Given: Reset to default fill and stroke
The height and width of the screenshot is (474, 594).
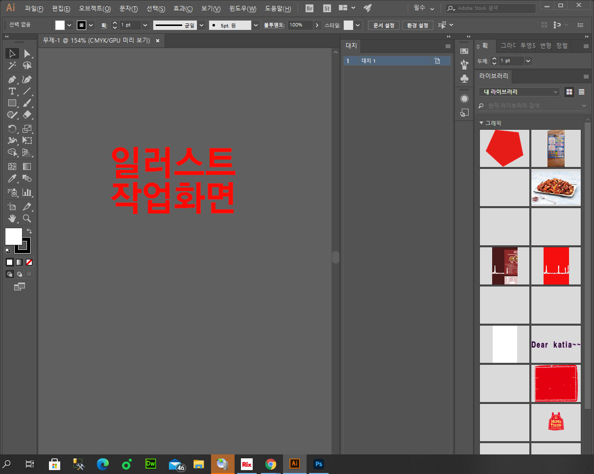Looking at the screenshot, I should click(x=8, y=250).
